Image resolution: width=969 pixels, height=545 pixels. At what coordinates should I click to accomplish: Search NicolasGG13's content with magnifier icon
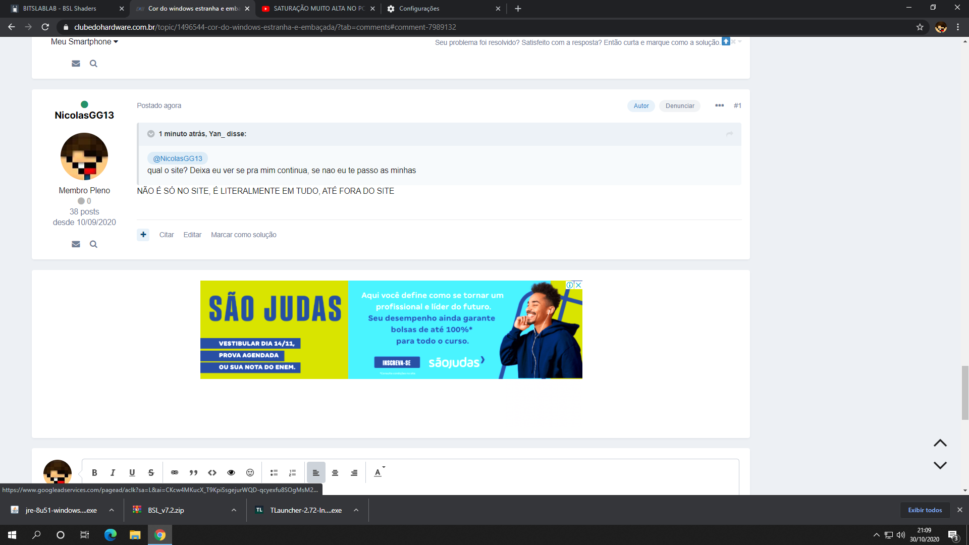(93, 244)
